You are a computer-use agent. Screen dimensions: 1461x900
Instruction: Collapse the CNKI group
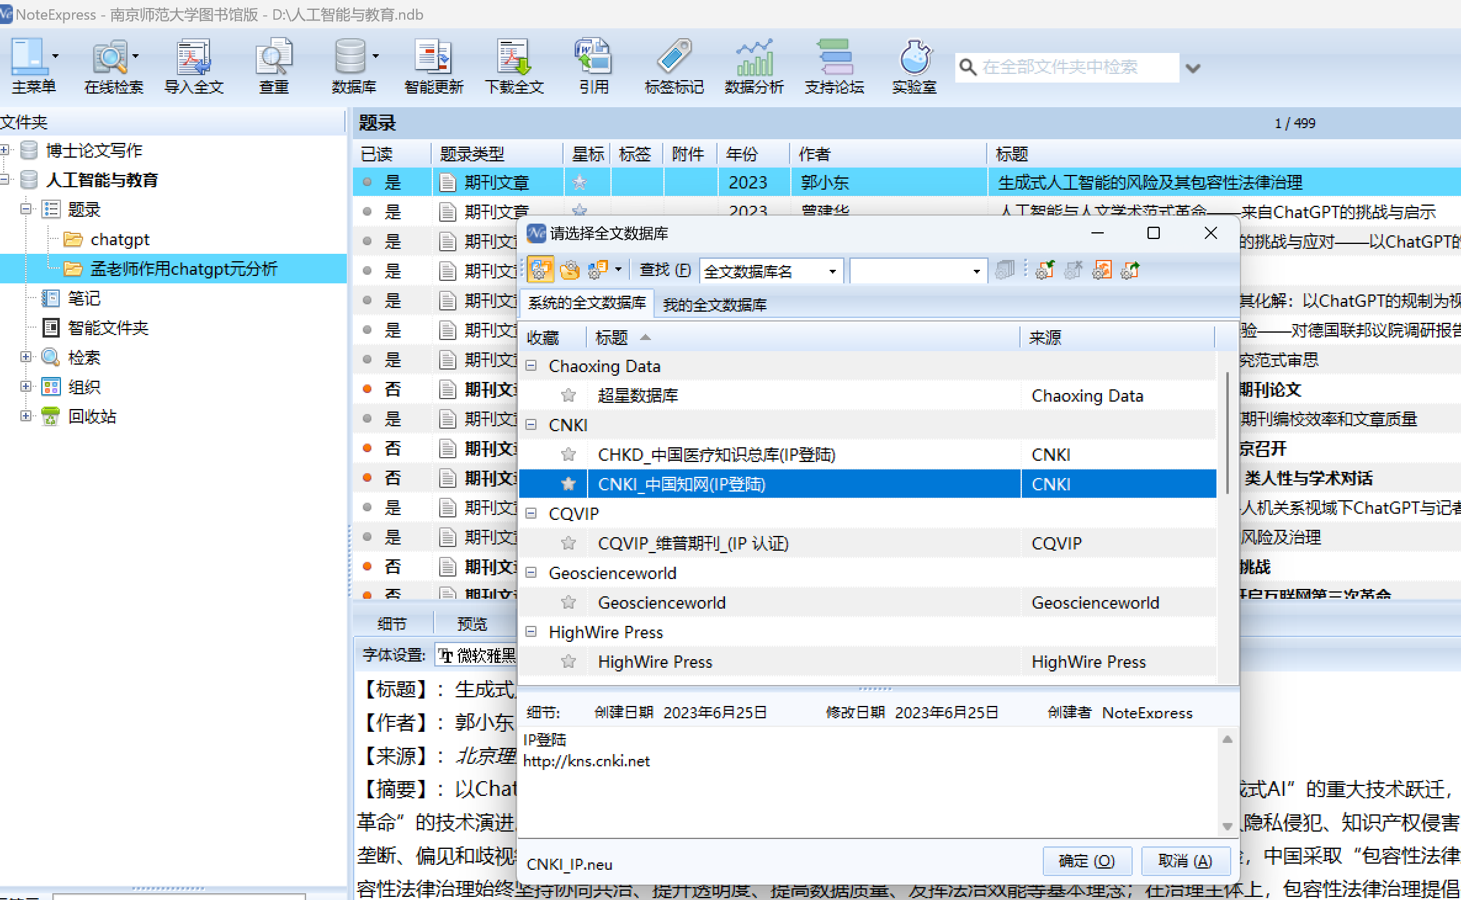point(531,425)
